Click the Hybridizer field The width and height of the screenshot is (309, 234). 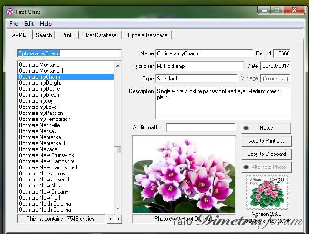click(200, 66)
